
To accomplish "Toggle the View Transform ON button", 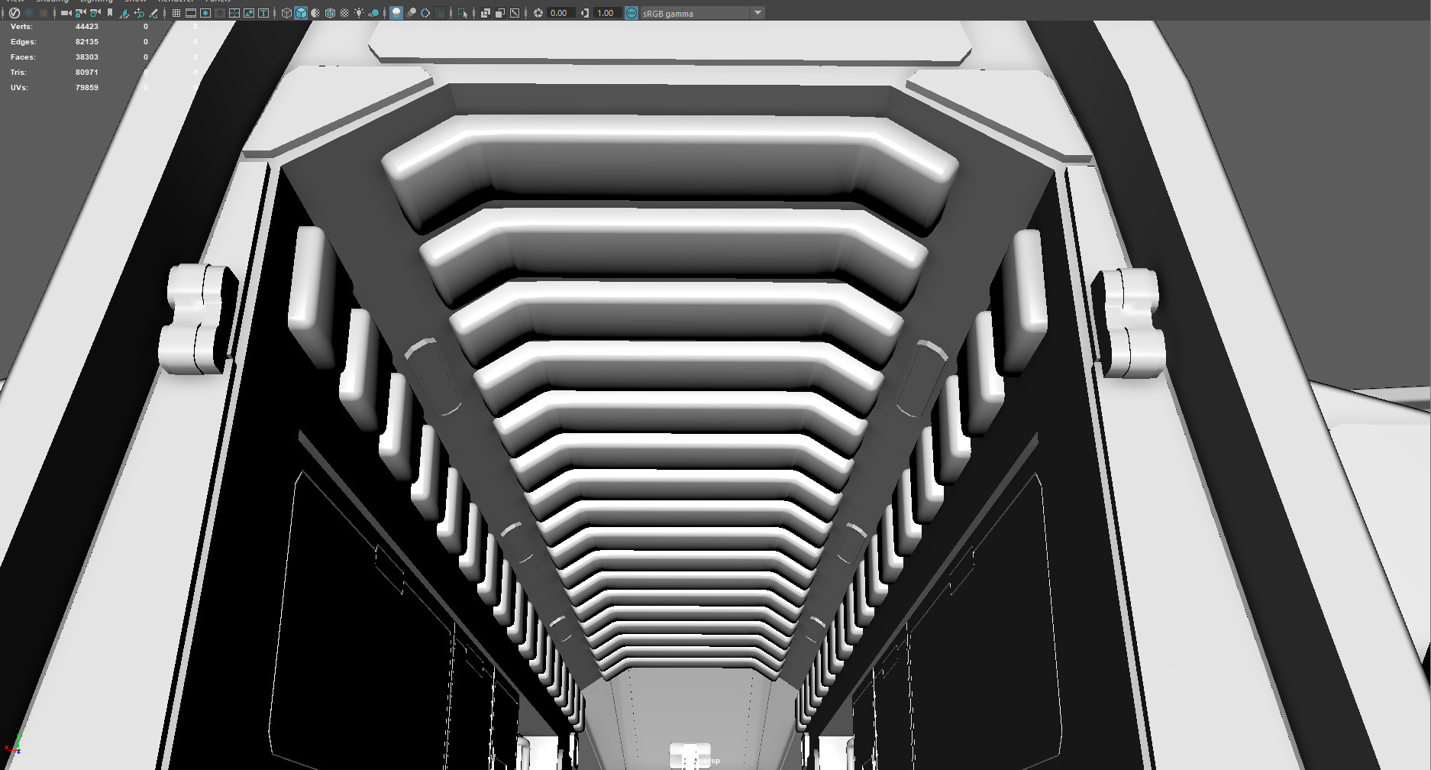I will point(632,13).
